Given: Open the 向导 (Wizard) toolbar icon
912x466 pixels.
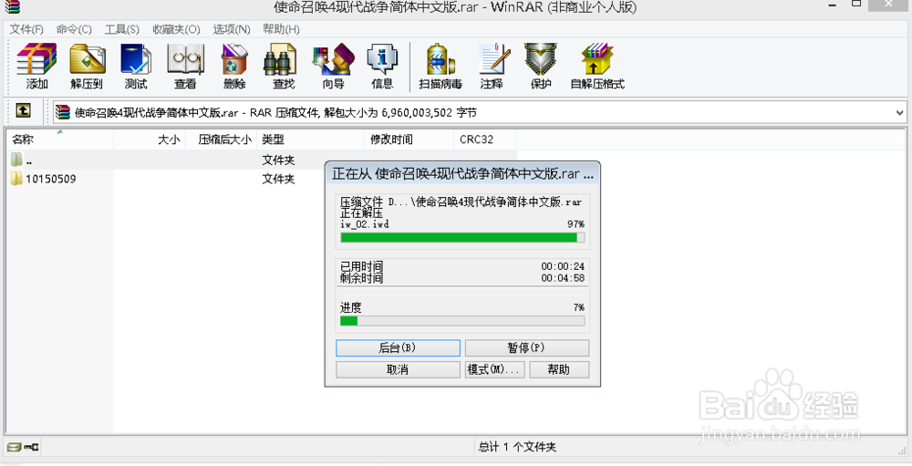Looking at the screenshot, I should tap(333, 65).
